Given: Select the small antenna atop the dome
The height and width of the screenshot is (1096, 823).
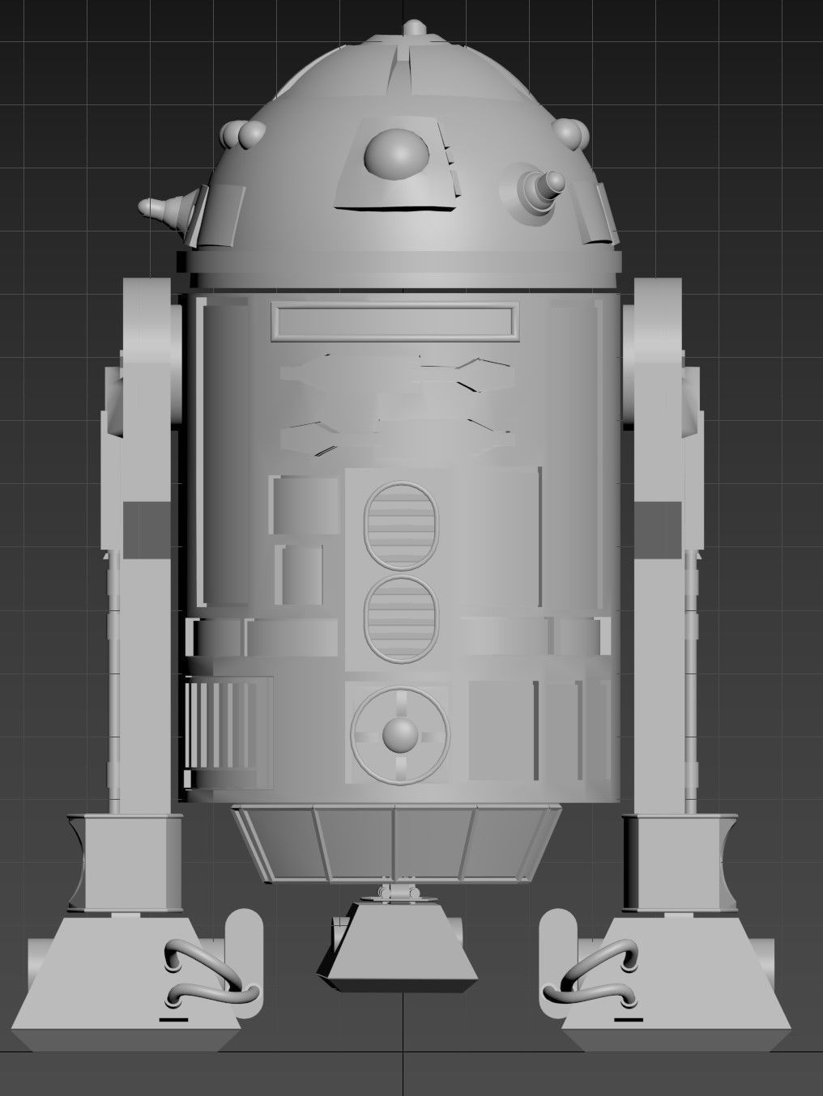Looking at the screenshot, I should point(414,28).
